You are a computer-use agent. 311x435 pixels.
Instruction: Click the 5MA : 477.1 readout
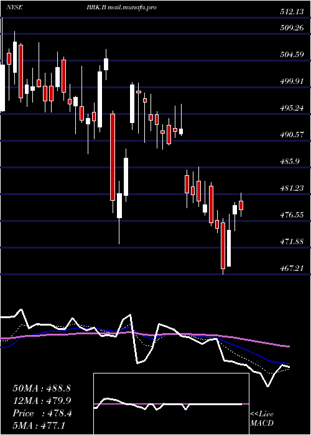[x=39, y=426]
